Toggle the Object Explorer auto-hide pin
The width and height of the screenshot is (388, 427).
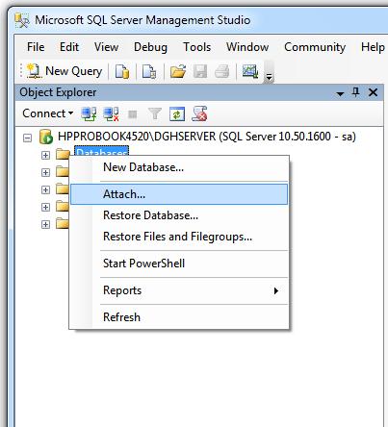click(355, 92)
